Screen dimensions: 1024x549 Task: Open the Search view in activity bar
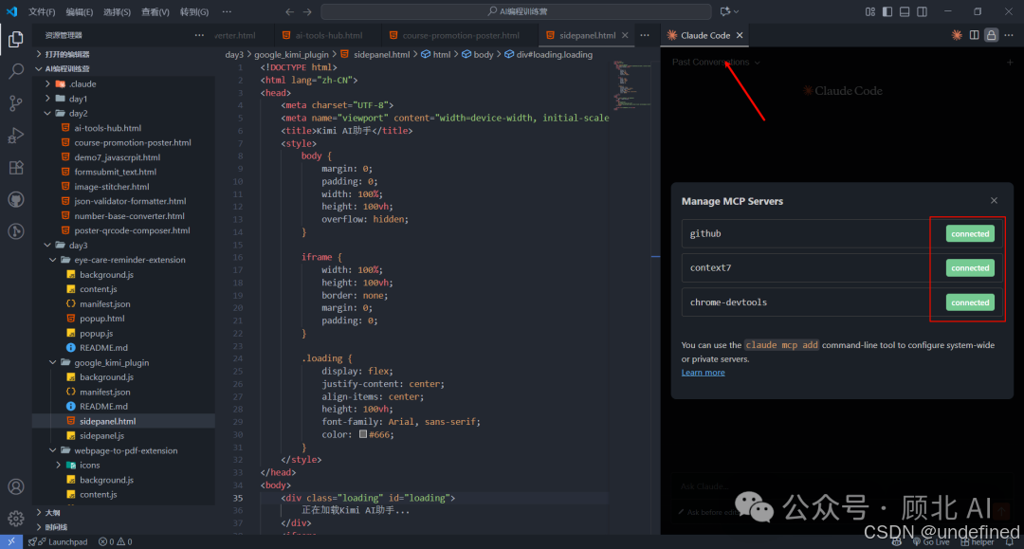(x=16, y=71)
